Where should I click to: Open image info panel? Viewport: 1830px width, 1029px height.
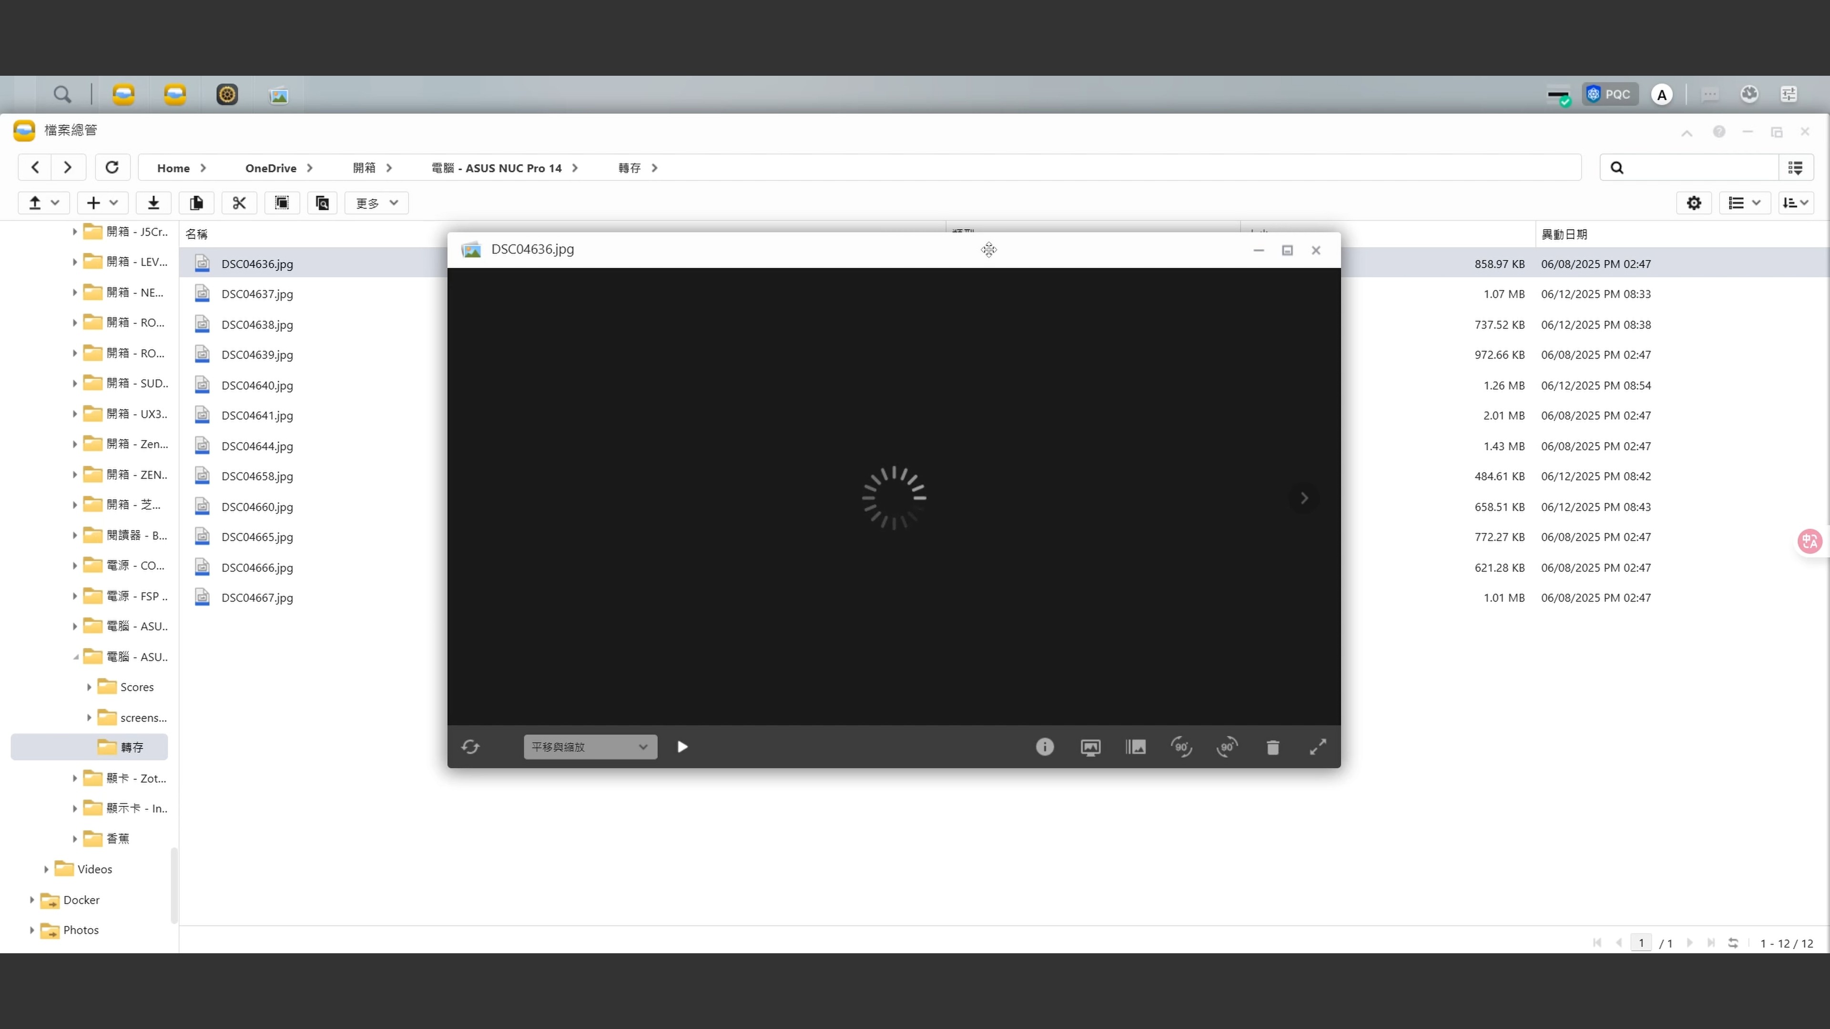click(x=1044, y=747)
